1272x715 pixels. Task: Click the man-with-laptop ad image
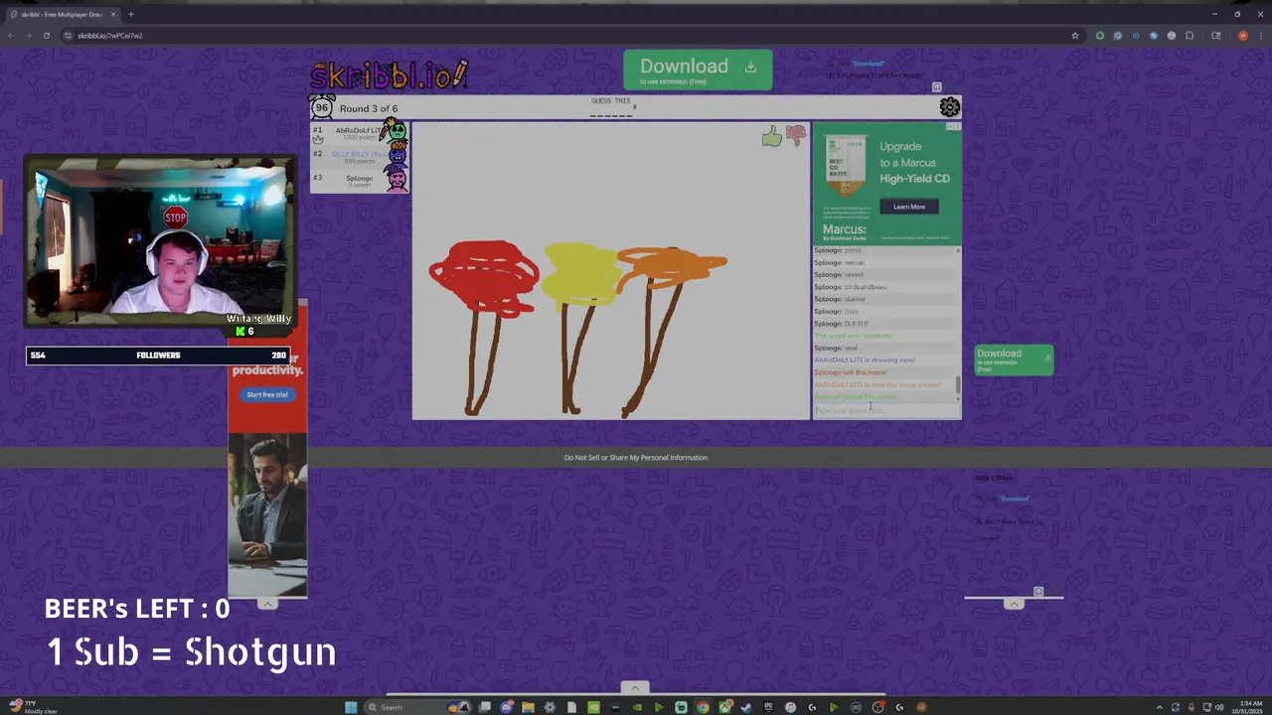click(x=267, y=513)
